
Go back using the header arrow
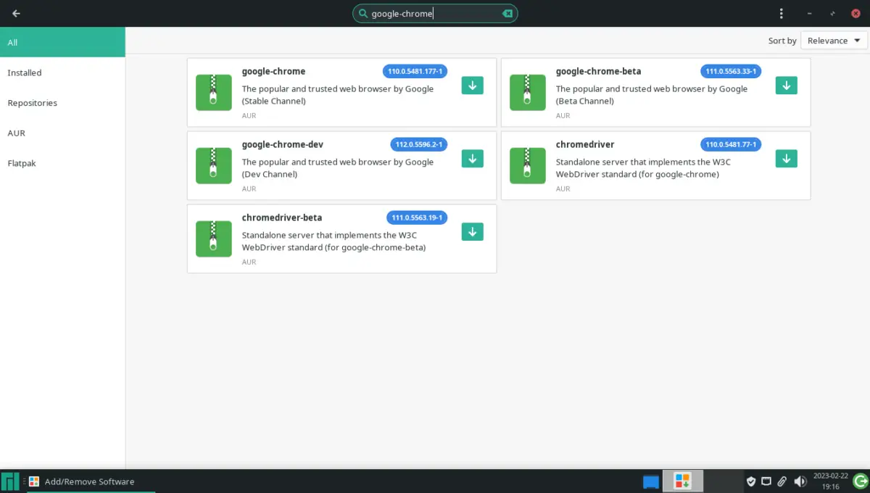click(16, 13)
